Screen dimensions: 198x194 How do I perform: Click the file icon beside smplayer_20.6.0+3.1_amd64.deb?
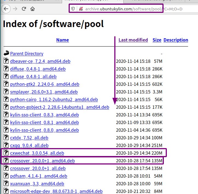(6, 92)
